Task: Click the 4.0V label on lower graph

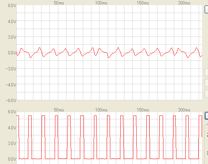Action: (12, 127)
